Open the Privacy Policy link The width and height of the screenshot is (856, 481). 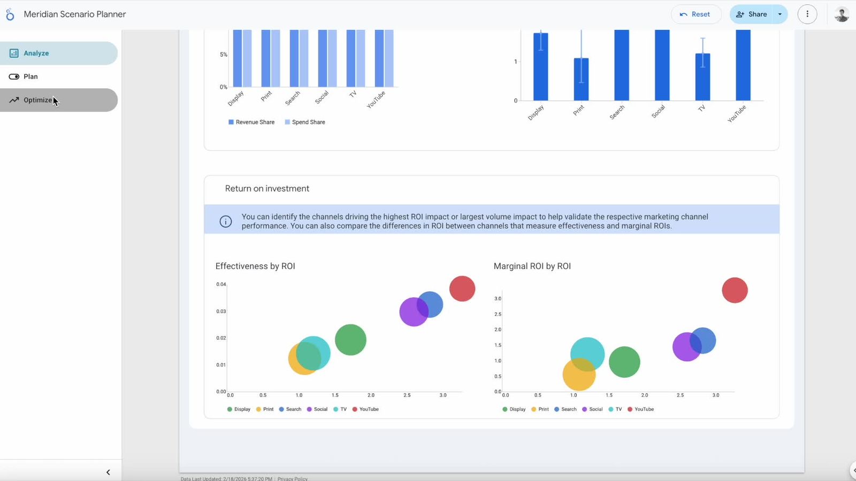point(292,479)
